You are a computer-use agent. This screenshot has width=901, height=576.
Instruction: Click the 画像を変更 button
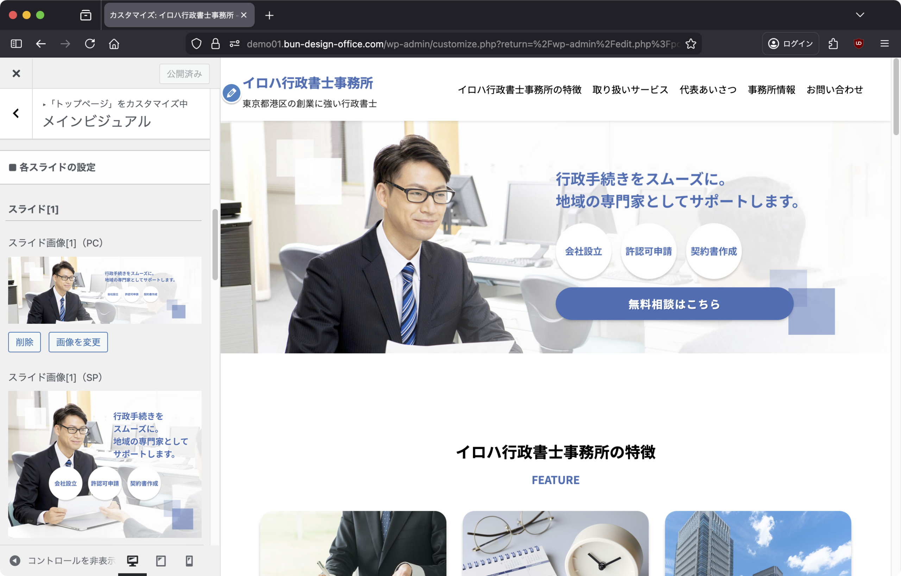click(78, 342)
